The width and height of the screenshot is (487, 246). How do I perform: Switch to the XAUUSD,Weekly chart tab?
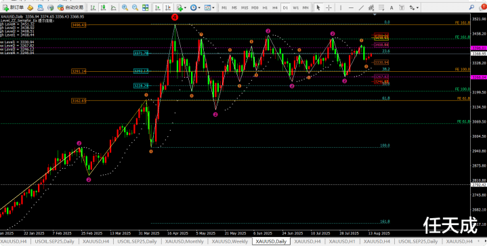click(230, 241)
